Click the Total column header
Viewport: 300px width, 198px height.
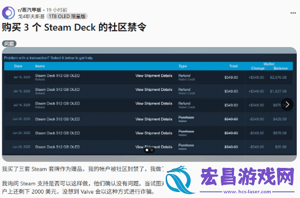233,66
